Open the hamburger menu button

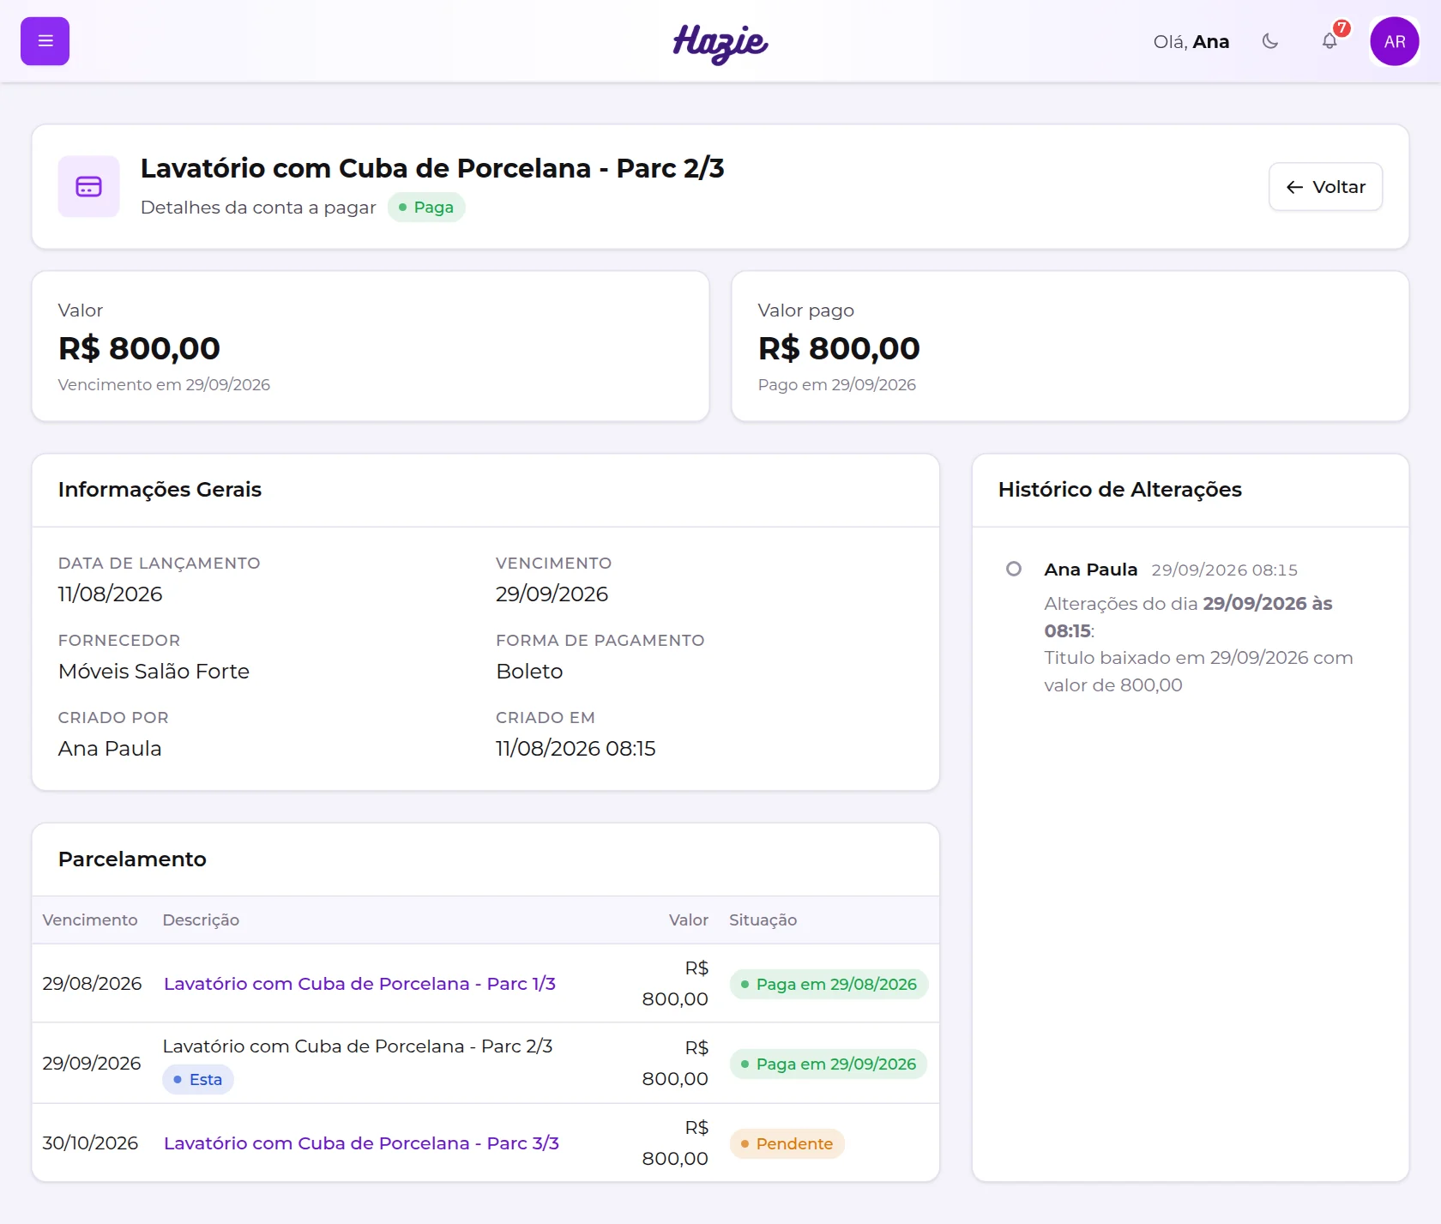(45, 41)
